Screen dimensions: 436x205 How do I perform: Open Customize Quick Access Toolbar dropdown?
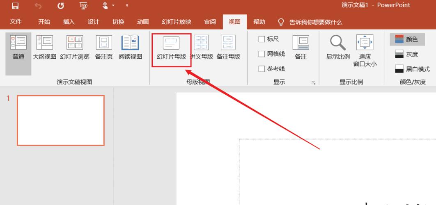127,6
